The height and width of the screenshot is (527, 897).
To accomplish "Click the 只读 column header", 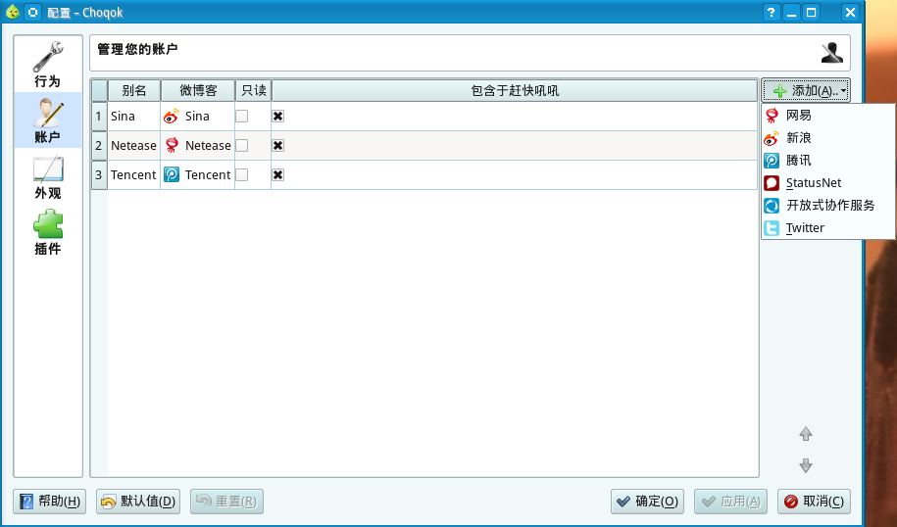I will [254, 90].
